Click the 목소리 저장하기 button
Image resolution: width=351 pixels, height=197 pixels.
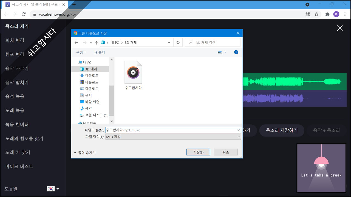point(282,130)
